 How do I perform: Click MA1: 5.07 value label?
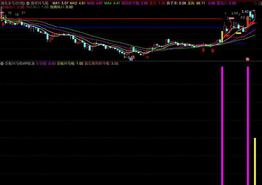tap(60, 3)
